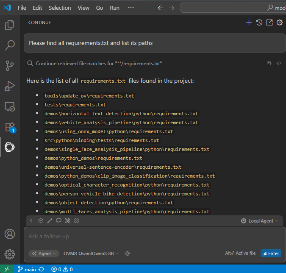Expand the Local Agent dropdown
This screenshot has width=286, height=273.
[x=259, y=221]
